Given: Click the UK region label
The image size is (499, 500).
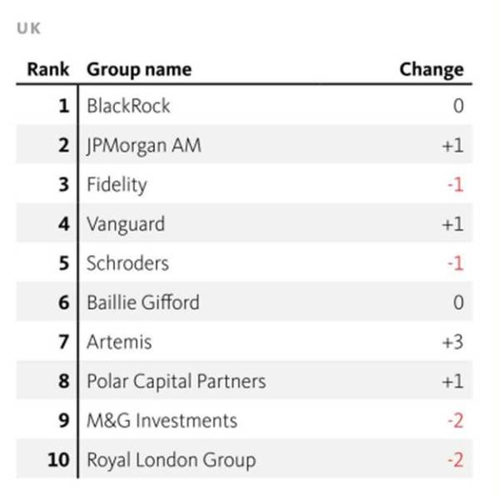Looking at the screenshot, I should click(x=28, y=28).
